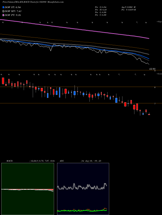Select the 'DOW ST: 6.94' legend label
This screenshot has height=215, width=162.
13,7
